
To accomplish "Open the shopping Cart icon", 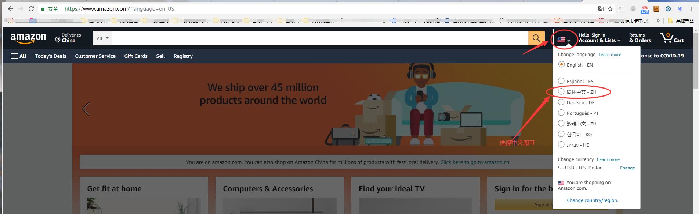I will 672,38.
